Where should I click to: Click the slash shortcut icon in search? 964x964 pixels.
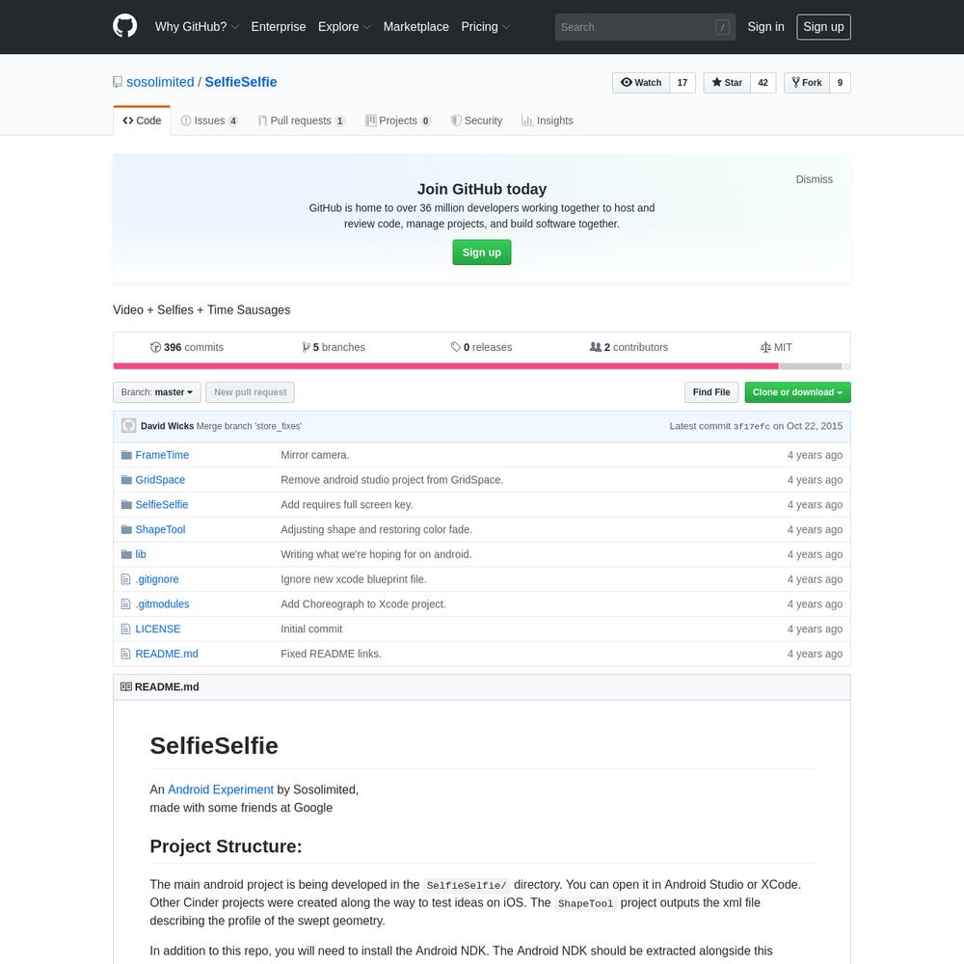(x=722, y=27)
